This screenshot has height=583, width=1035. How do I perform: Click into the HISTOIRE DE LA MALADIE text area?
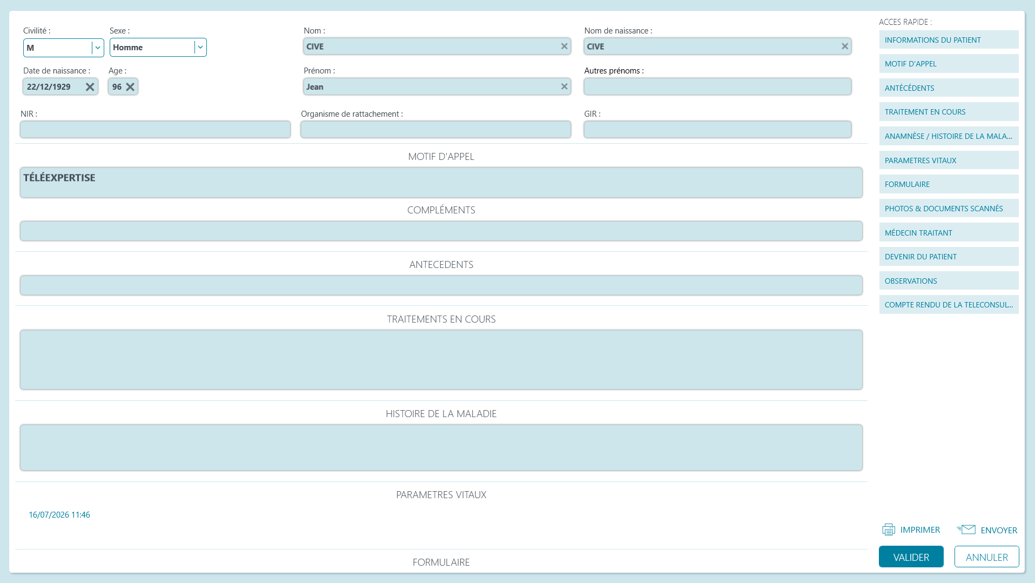[441, 448]
